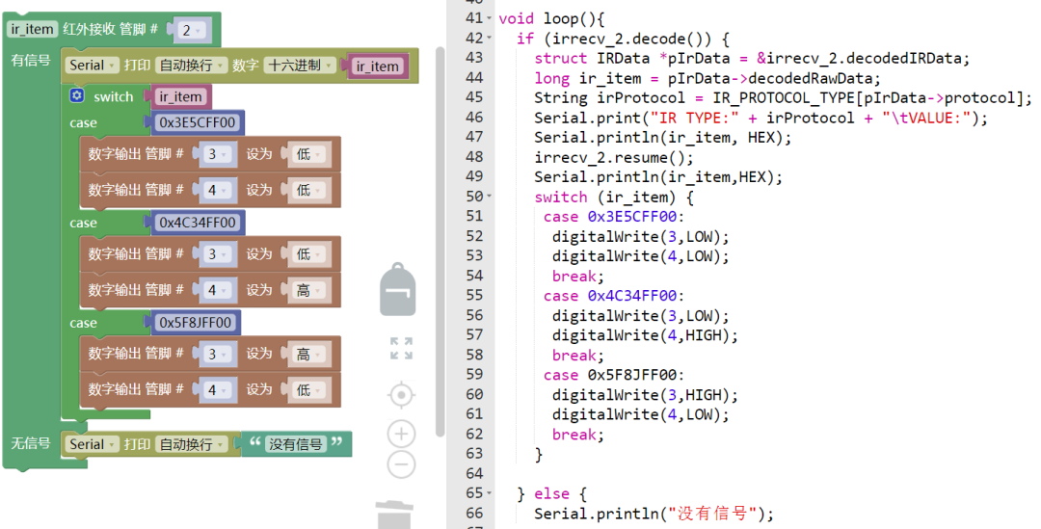Viewport: 1041px width, 529px height.
Task: Fold the else block at line 65
Action: coord(490,493)
